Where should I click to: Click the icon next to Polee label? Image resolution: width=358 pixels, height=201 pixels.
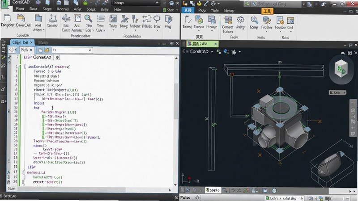[x=197, y=197]
